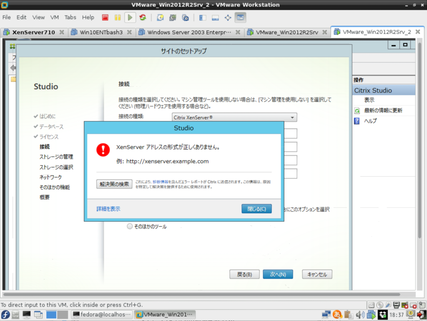Click ヘルプ in the actions pane
Viewport: 427px width, 321px height.
coord(371,121)
